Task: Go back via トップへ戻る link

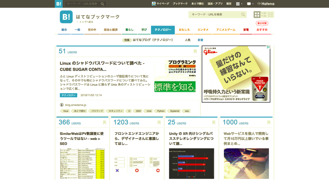Action: [x=85, y=22]
